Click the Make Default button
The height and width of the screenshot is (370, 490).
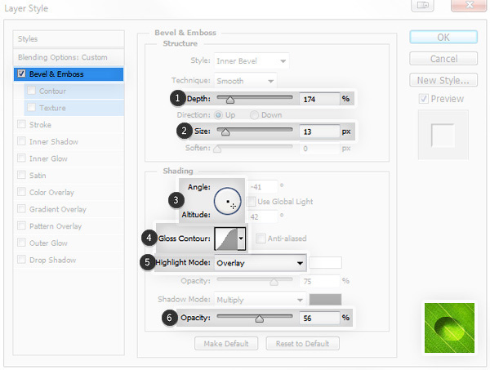(226, 343)
